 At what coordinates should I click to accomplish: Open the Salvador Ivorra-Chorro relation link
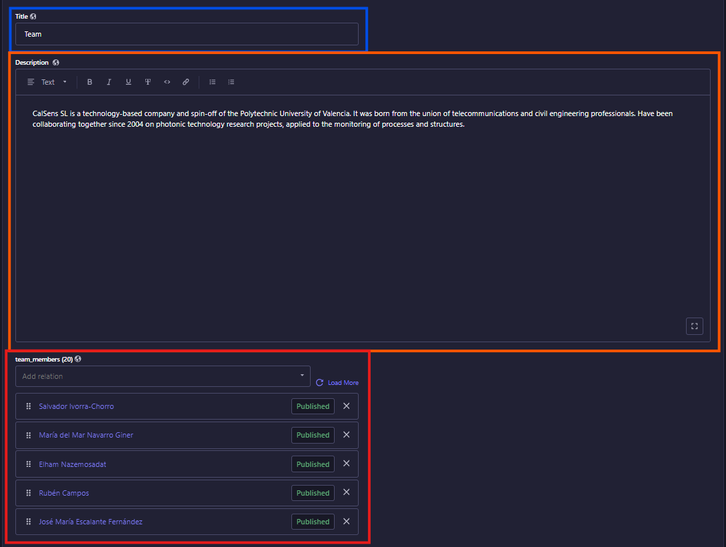[x=71, y=406]
